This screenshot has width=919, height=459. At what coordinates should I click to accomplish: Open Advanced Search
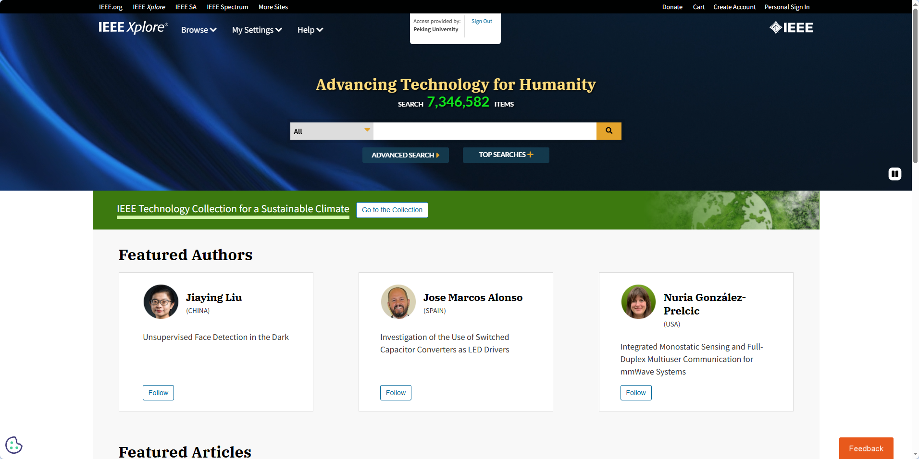405,155
